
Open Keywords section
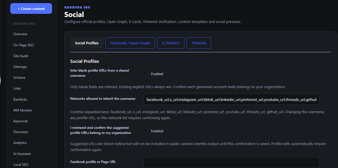pyautogui.click(x=20, y=121)
